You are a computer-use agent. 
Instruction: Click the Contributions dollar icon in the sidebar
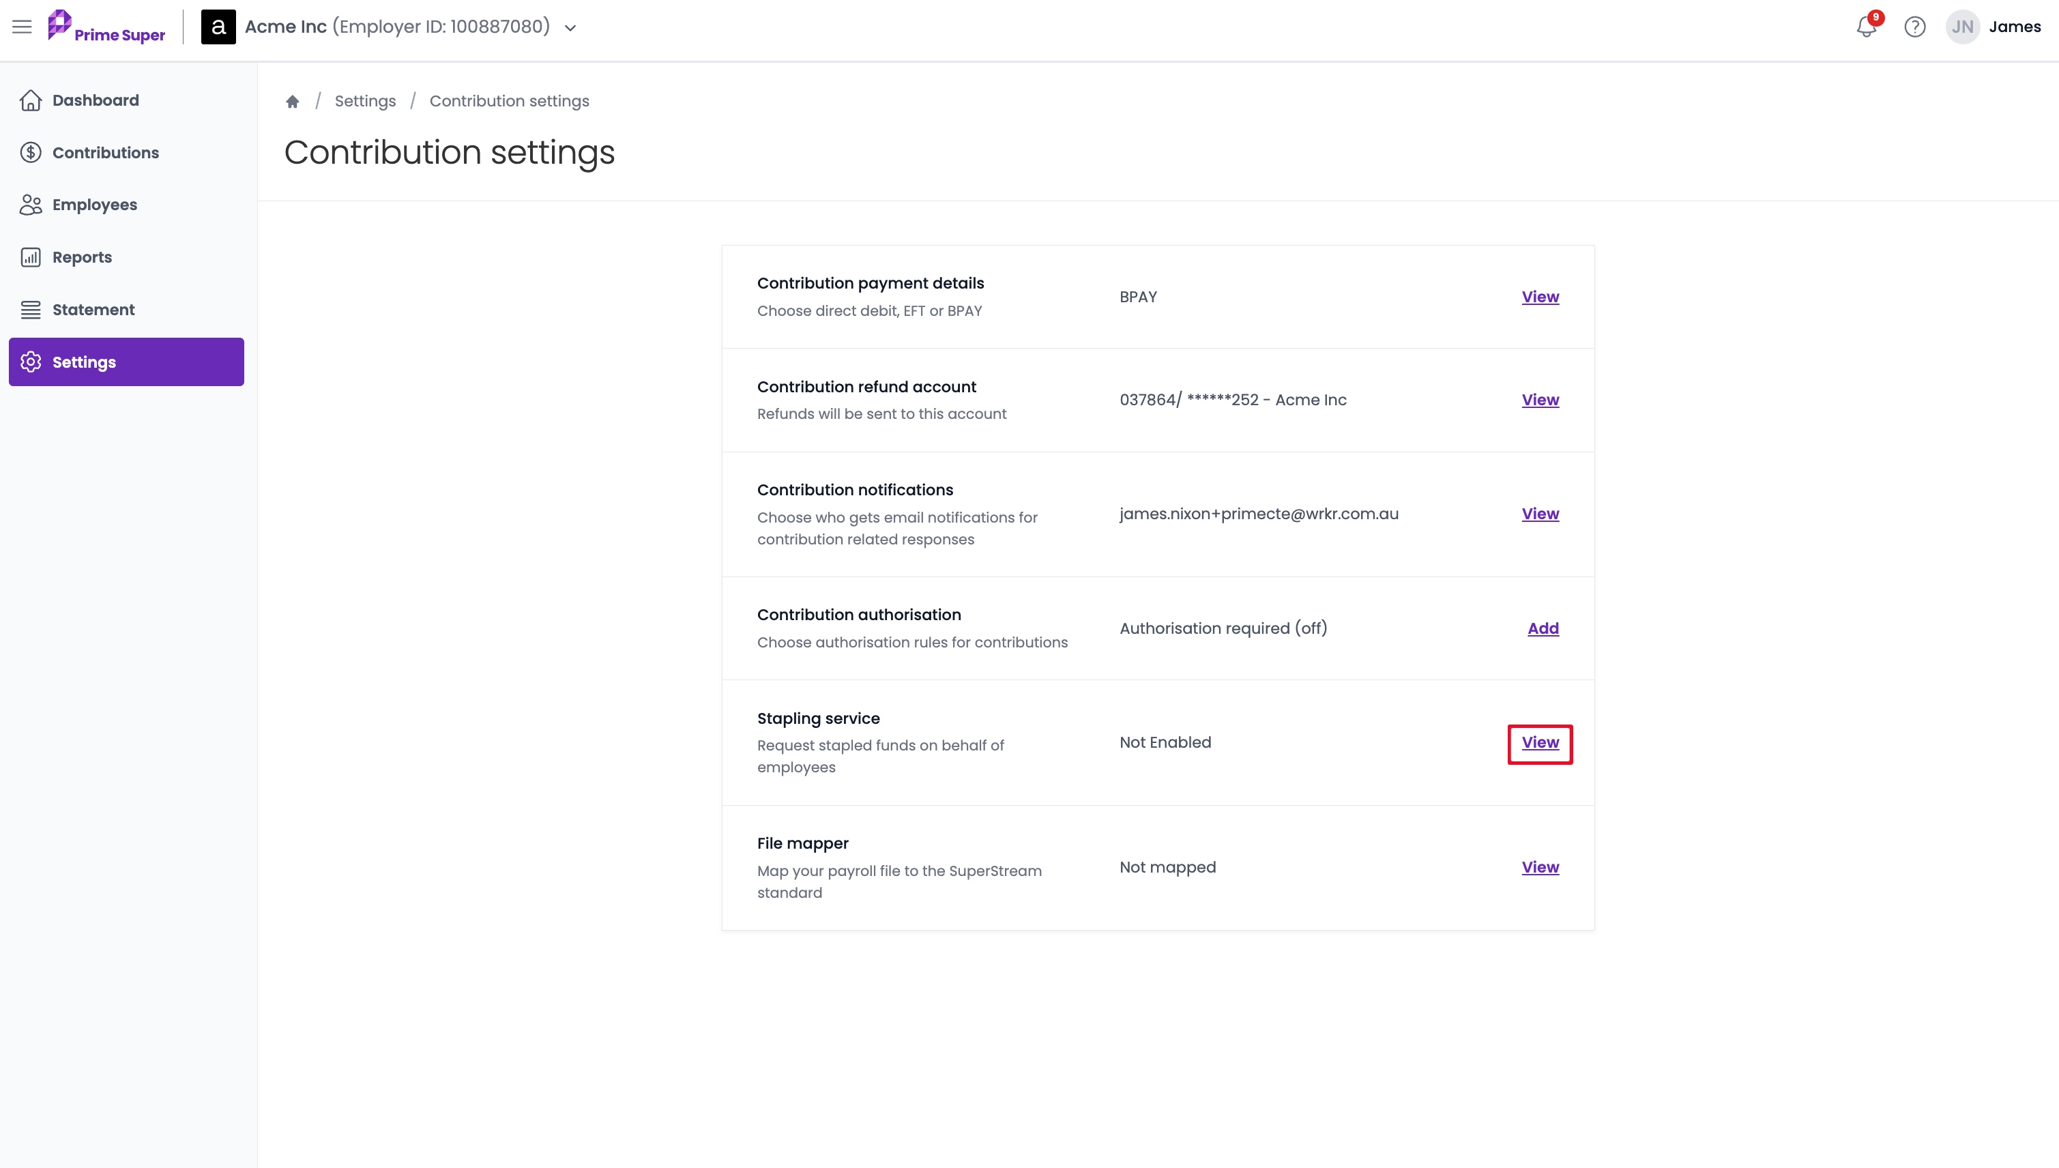(31, 152)
